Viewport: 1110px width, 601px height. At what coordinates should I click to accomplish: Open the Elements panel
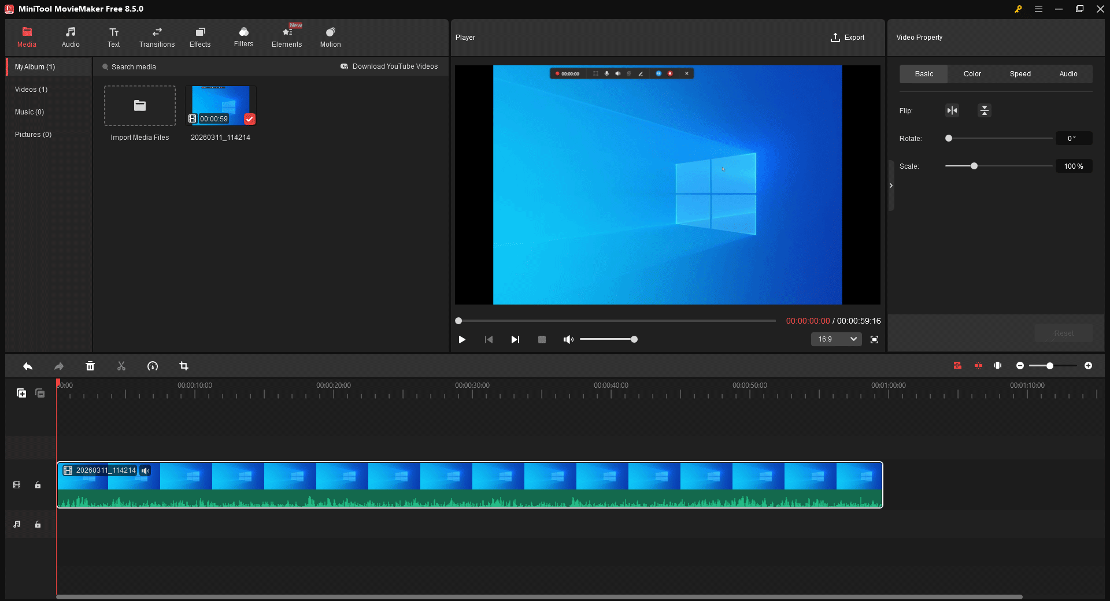(287, 37)
